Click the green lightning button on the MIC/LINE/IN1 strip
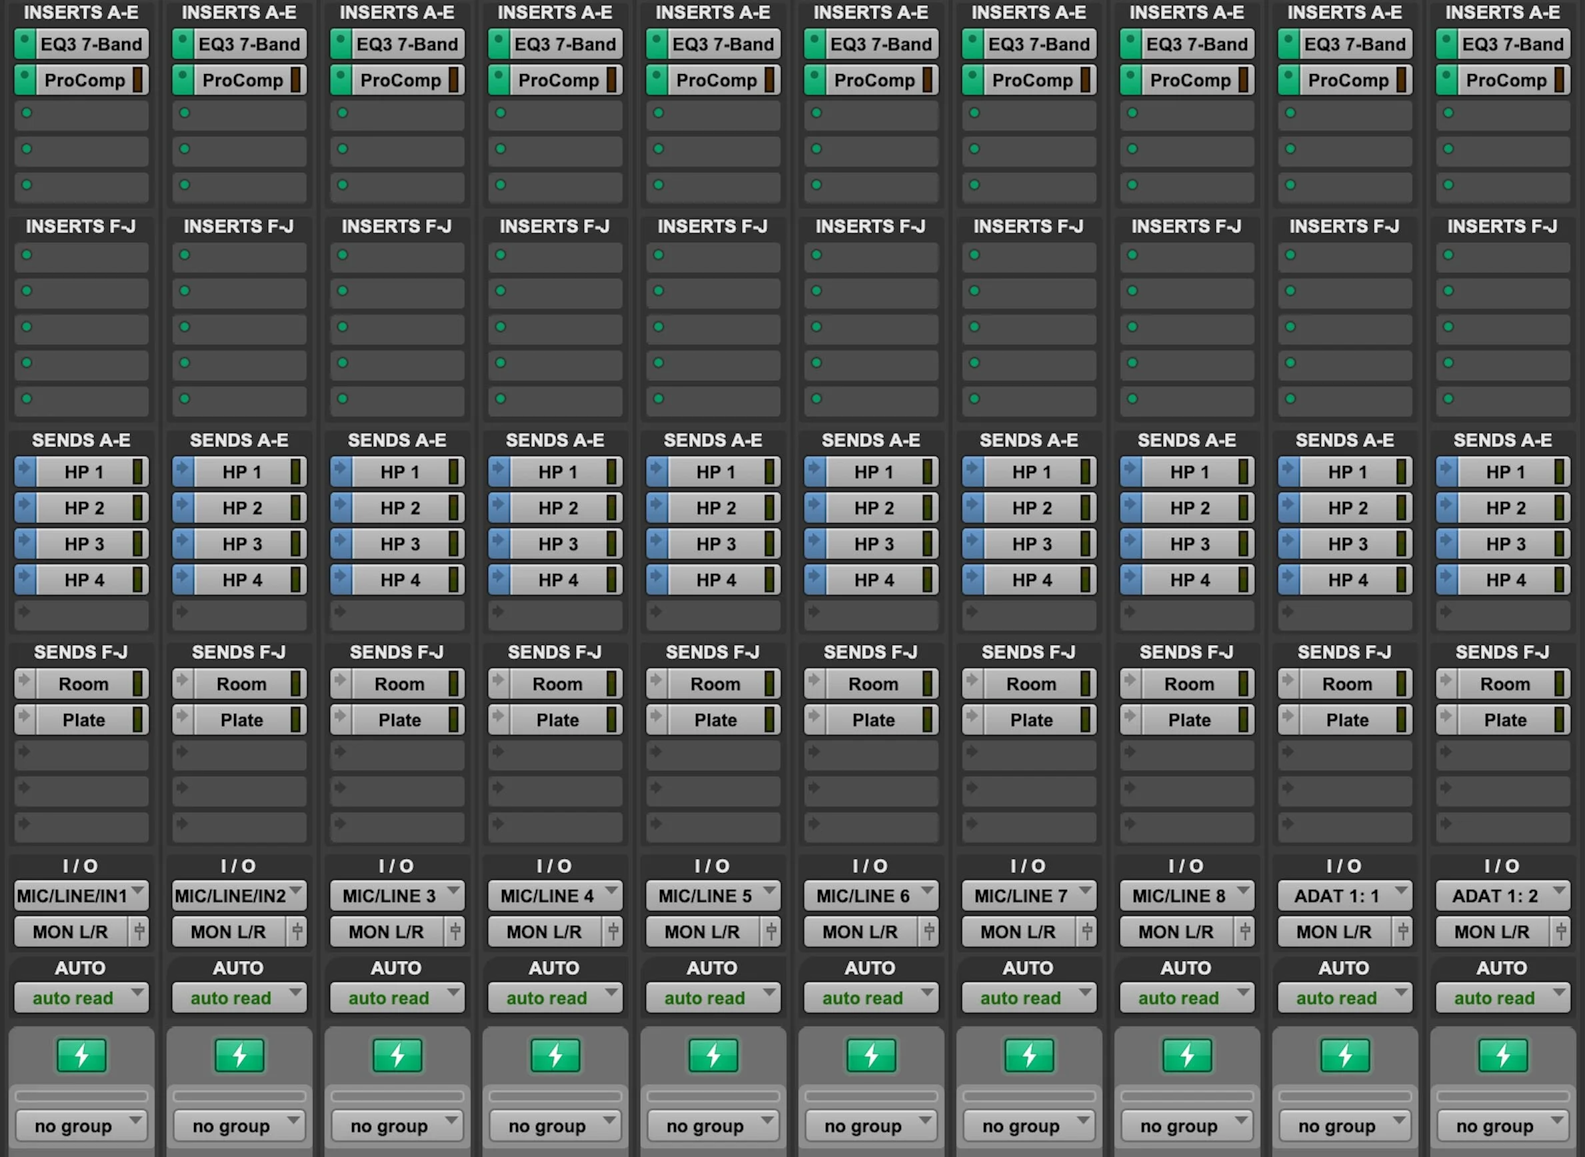This screenshot has height=1157, width=1585. click(x=81, y=1056)
